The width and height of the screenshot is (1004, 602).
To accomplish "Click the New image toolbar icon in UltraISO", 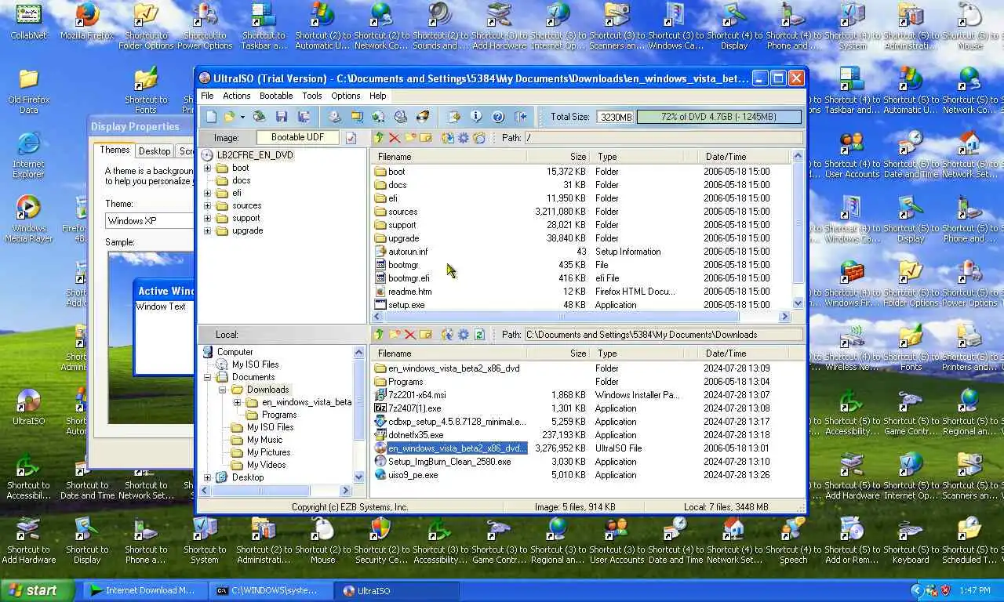I will 211,117.
